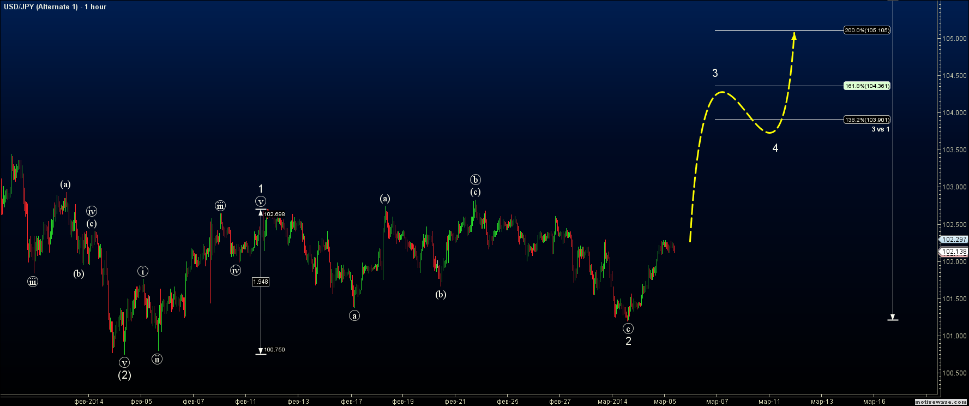Click the фев-17 date label
This screenshot has width=969, height=406.
pyautogui.click(x=352, y=402)
